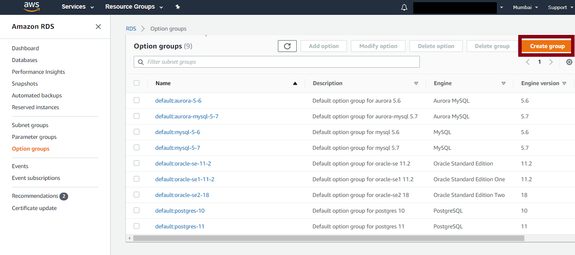
Task: Open the Mumbai region dropdown
Action: pyautogui.click(x=525, y=7)
